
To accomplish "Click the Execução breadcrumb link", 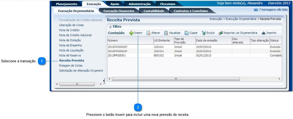I will pos(216,19).
